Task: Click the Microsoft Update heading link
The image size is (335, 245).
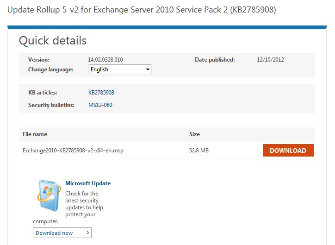Action: pos(88,183)
